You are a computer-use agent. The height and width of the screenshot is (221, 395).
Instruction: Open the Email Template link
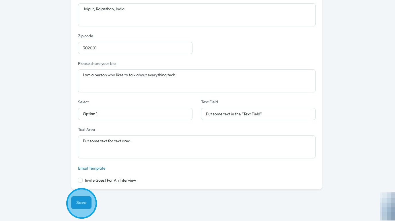(x=92, y=168)
